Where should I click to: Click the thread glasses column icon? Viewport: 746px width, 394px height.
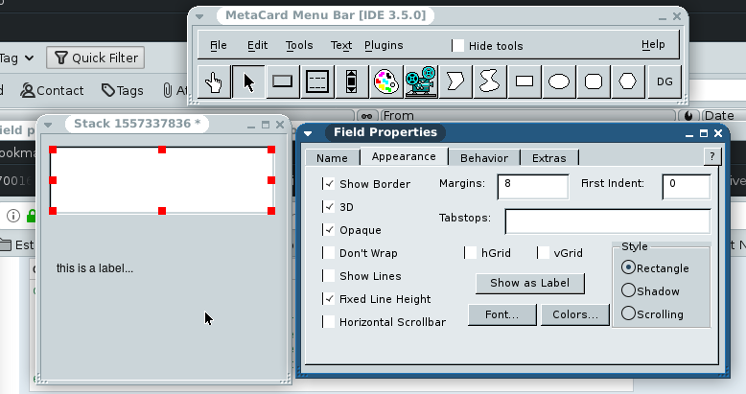367,116
